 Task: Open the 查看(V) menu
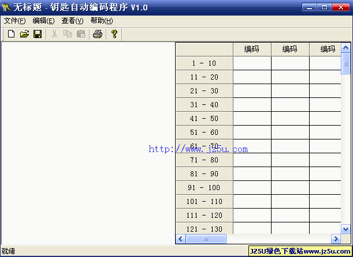pyautogui.click(x=72, y=21)
